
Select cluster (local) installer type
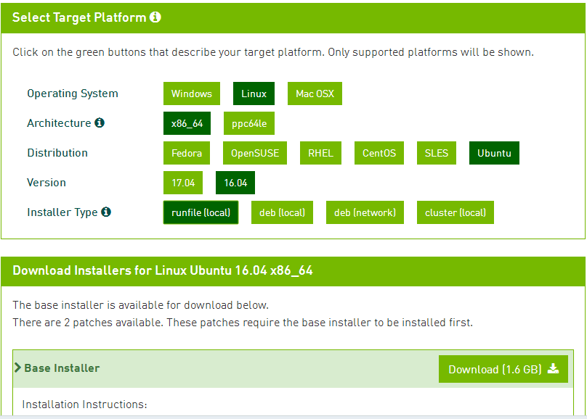coord(456,212)
